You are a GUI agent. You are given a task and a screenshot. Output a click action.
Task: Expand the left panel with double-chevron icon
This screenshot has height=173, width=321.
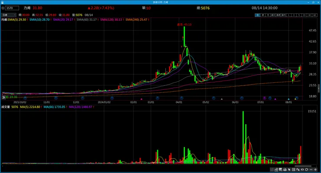pos(3,98)
